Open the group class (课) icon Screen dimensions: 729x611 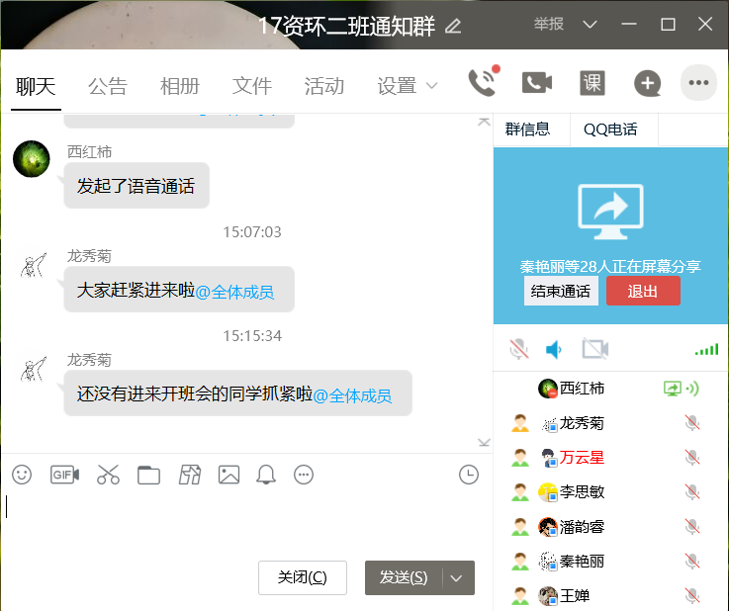(592, 83)
